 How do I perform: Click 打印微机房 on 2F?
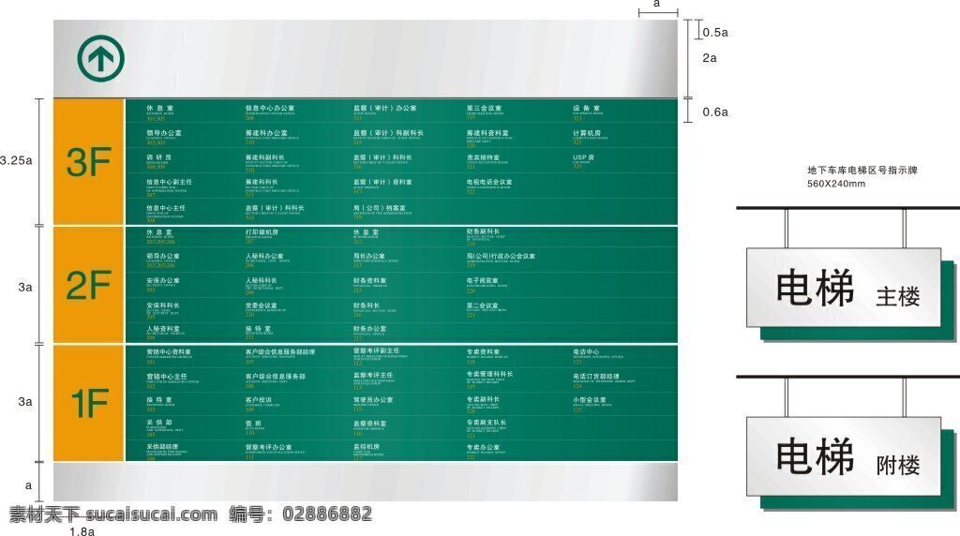[x=262, y=232]
